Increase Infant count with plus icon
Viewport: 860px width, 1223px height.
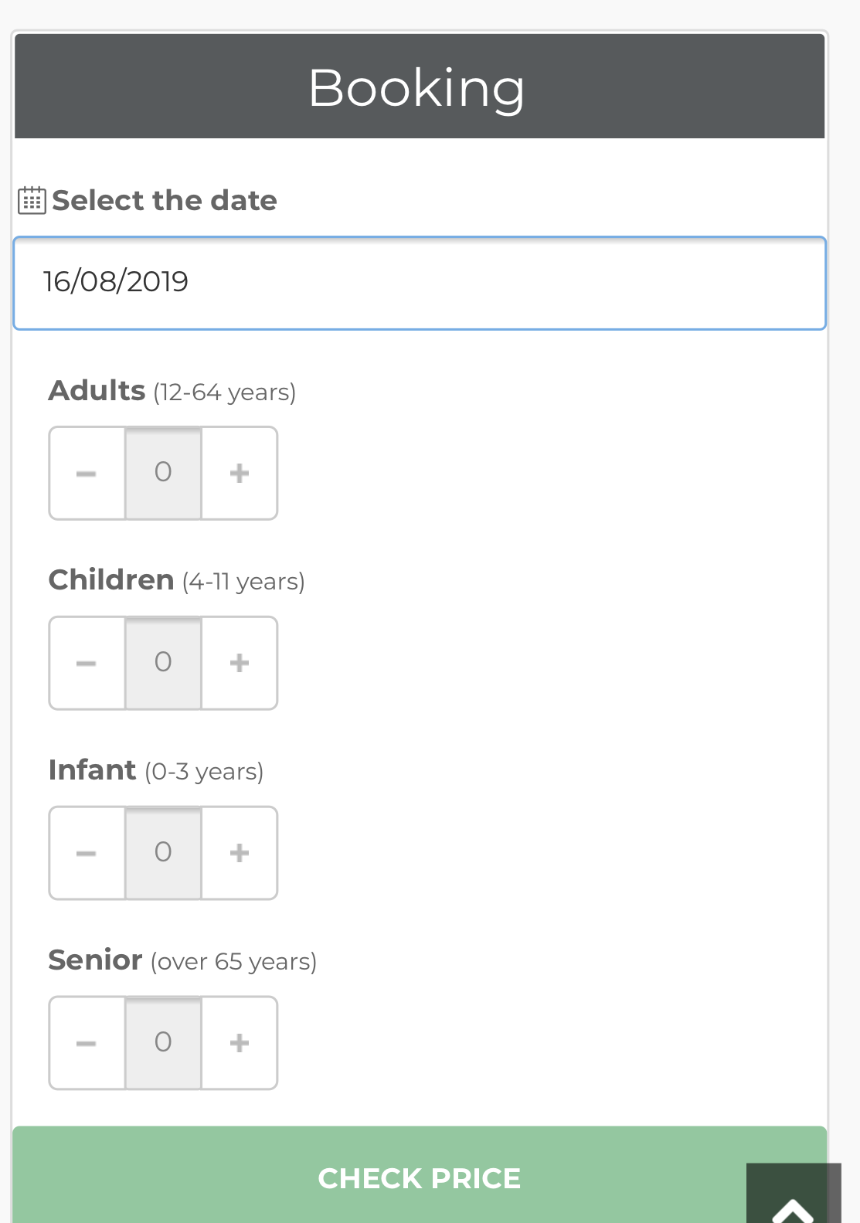tap(240, 853)
